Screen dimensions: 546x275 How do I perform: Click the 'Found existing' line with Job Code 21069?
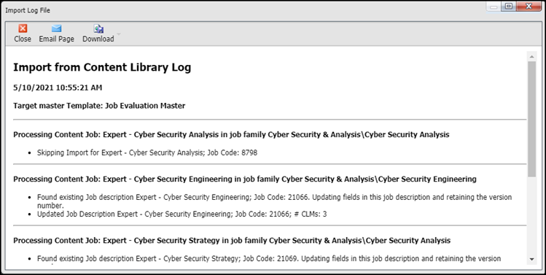(269, 259)
